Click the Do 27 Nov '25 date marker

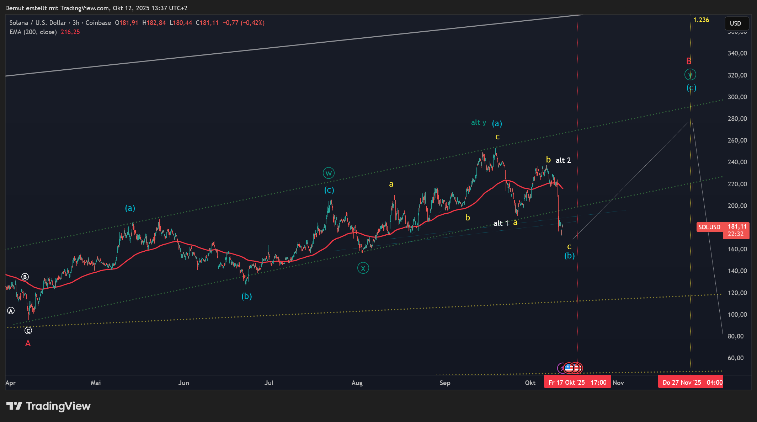coord(690,383)
